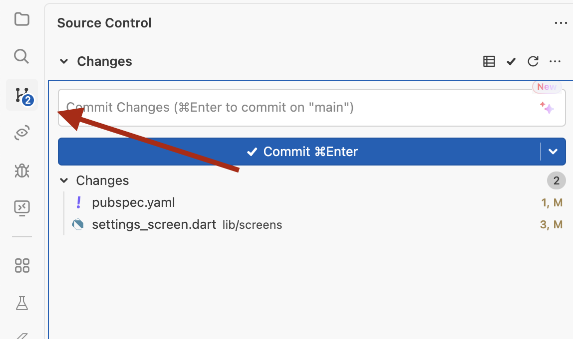Open the Commit button dropdown arrow
The height and width of the screenshot is (339, 573).
pos(553,152)
